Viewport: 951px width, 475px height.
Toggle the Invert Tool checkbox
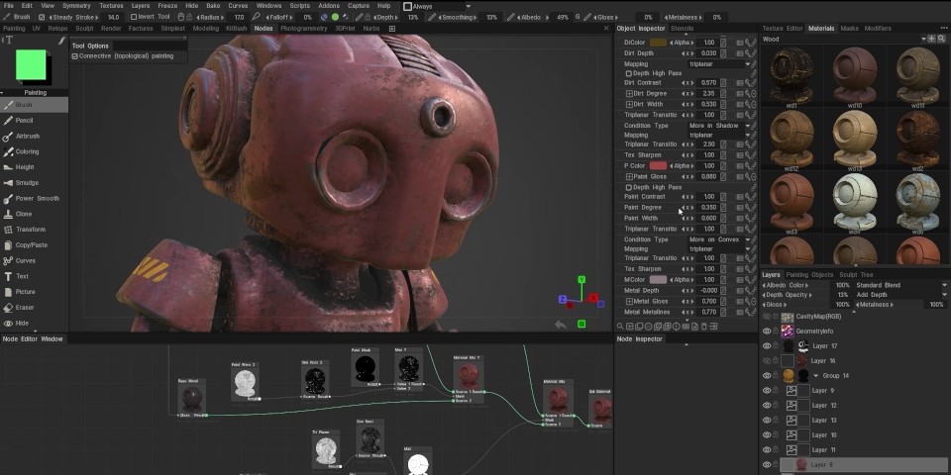(x=134, y=17)
